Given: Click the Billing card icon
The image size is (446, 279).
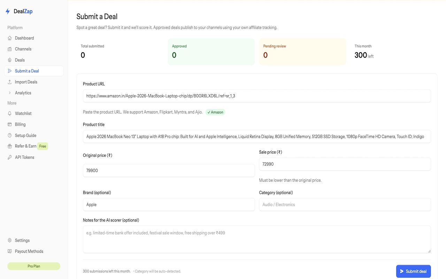Looking at the screenshot, I should pyautogui.click(x=10, y=125).
